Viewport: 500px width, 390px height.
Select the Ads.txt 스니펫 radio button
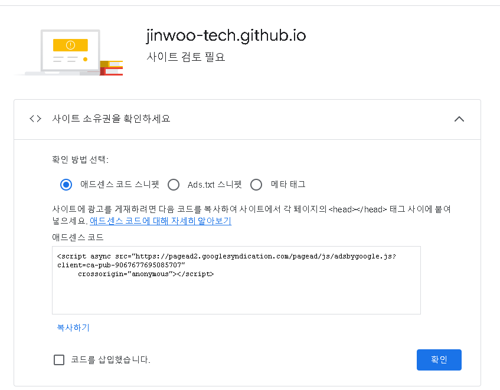tap(174, 185)
